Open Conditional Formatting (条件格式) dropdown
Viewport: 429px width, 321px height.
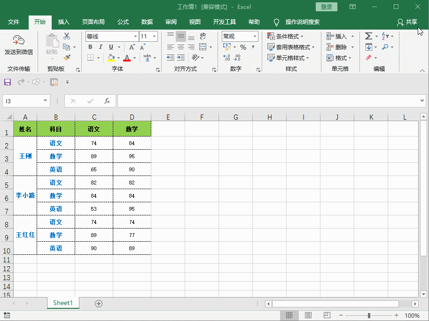286,36
